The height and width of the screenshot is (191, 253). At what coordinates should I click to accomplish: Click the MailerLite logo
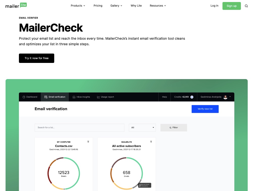click(16, 6)
